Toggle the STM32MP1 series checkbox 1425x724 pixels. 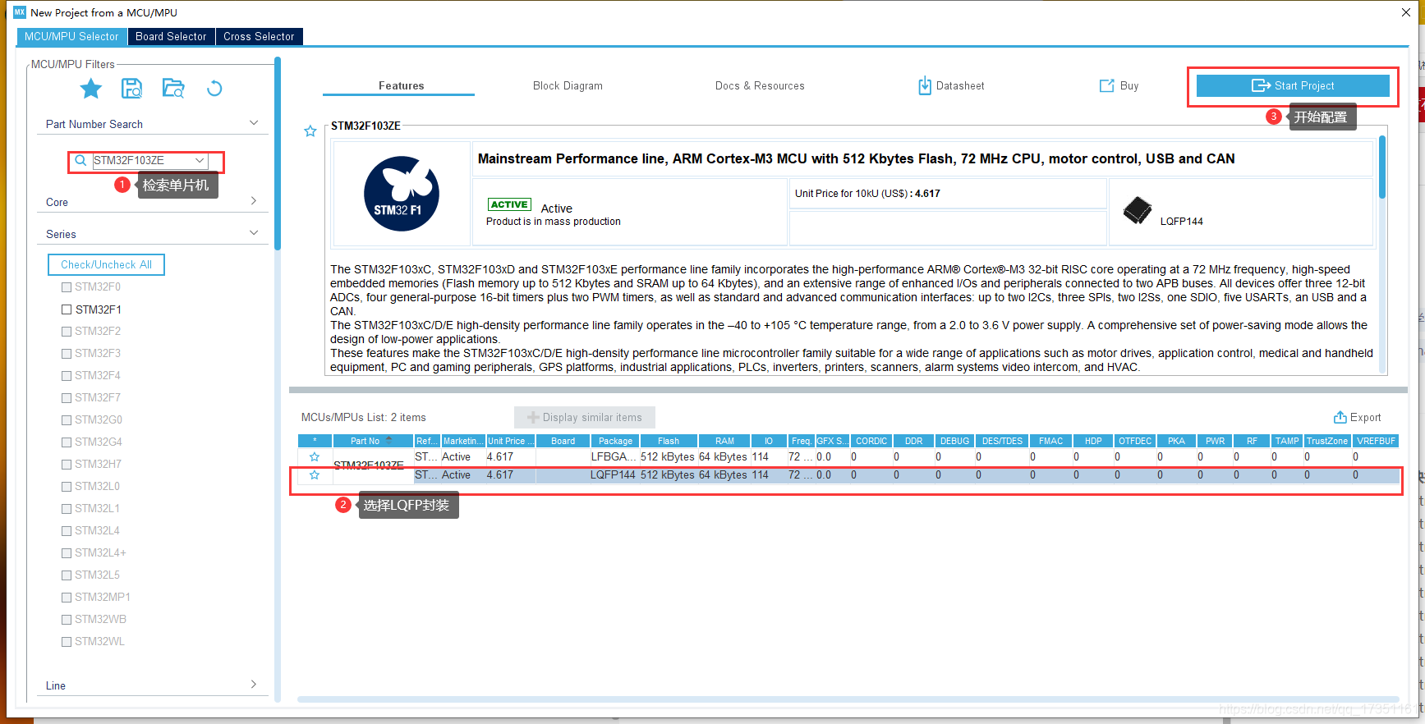click(x=67, y=598)
